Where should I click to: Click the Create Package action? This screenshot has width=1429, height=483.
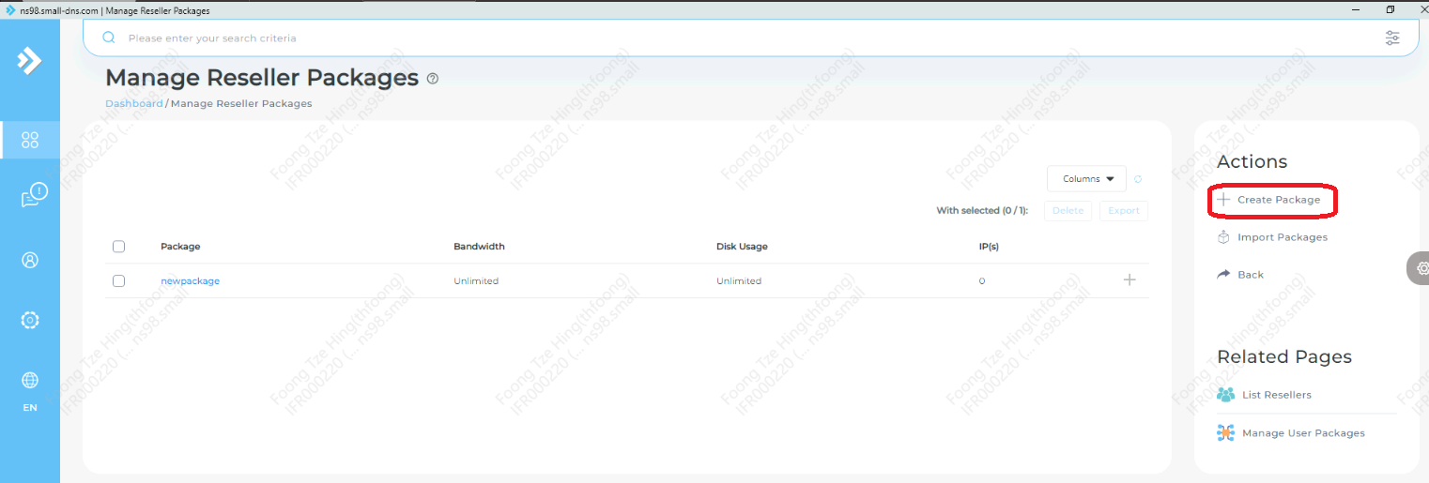[1277, 200]
